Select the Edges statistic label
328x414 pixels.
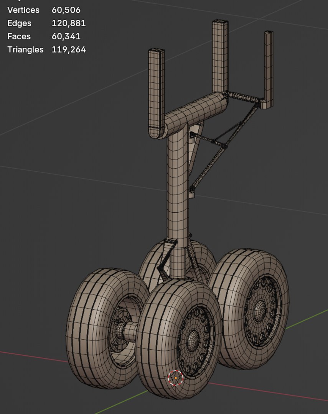[x=19, y=23]
